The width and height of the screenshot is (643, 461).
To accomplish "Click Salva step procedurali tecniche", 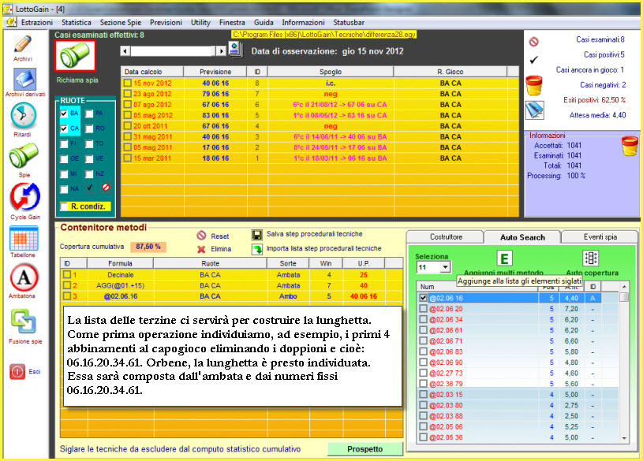I will click(x=315, y=234).
